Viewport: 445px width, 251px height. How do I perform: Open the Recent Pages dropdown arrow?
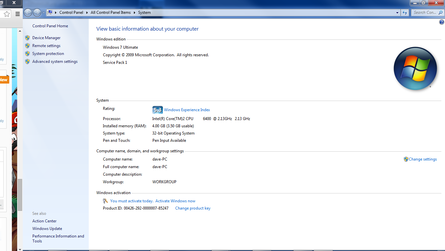44,13
